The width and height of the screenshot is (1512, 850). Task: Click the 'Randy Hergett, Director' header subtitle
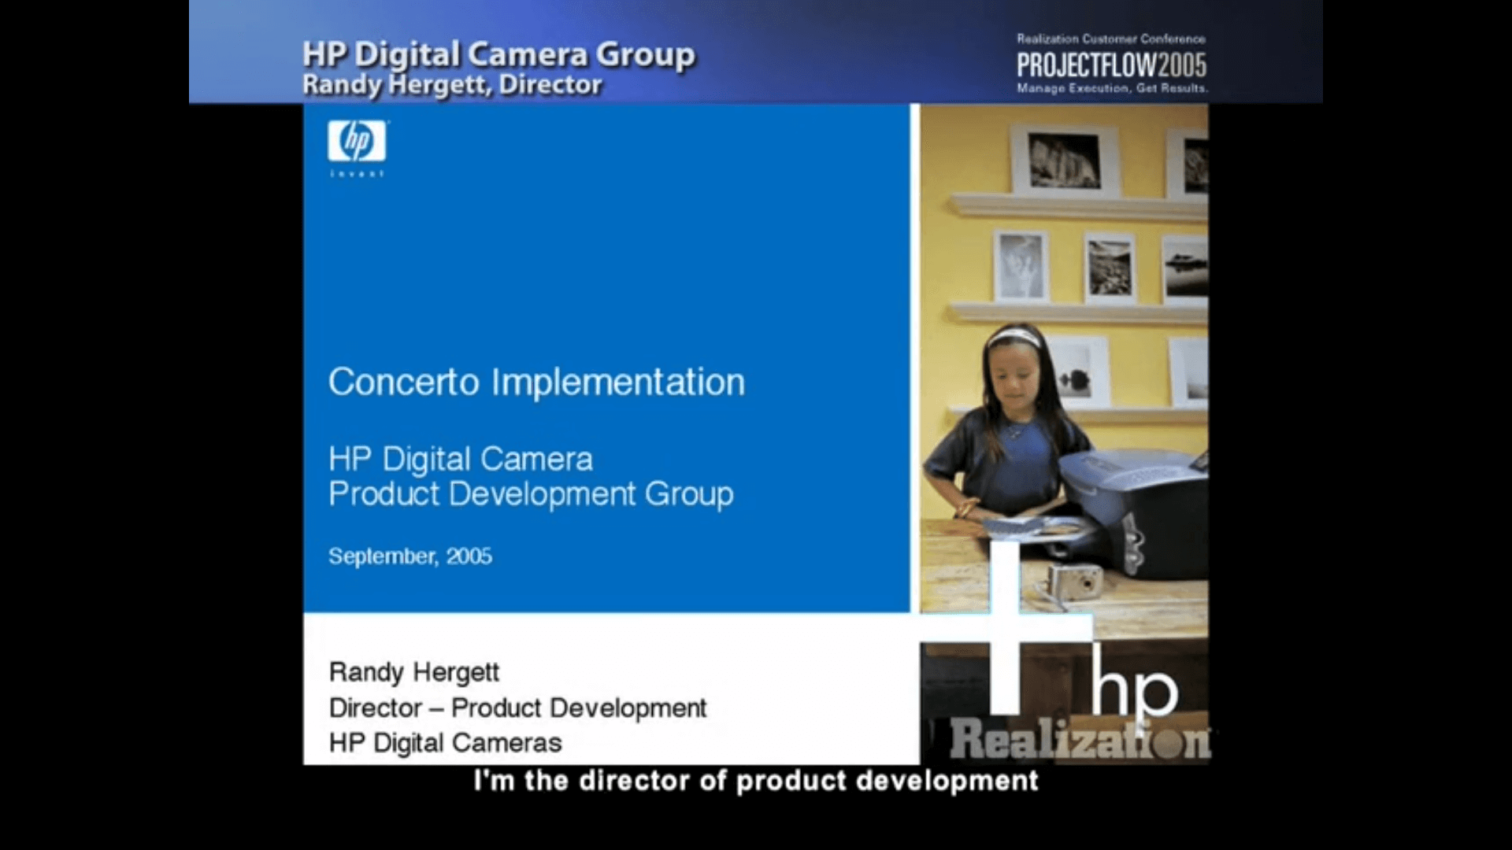click(452, 84)
